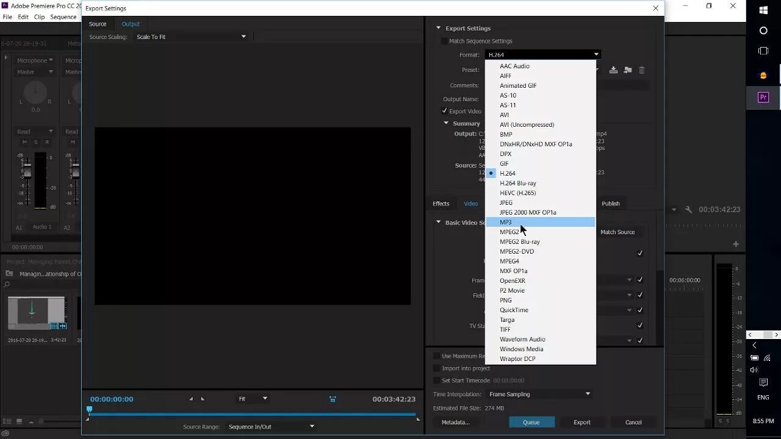
Task: Open the Sequence menu in Premiere
Action: pos(63,17)
